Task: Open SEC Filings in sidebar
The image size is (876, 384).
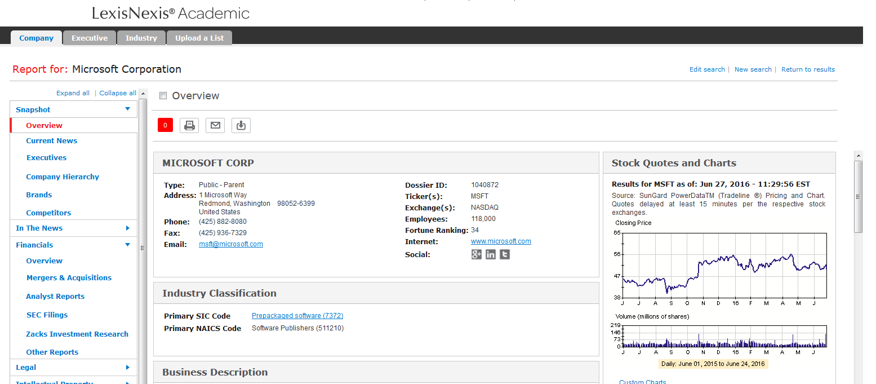Action: click(x=47, y=315)
